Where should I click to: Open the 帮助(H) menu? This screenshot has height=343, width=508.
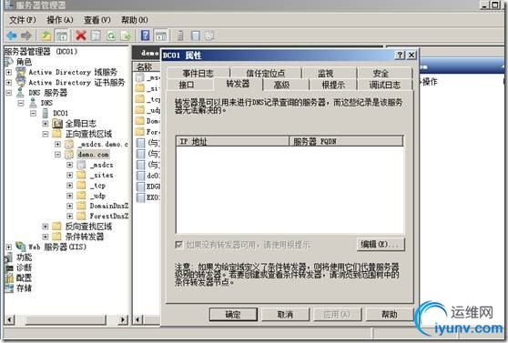point(135,20)
